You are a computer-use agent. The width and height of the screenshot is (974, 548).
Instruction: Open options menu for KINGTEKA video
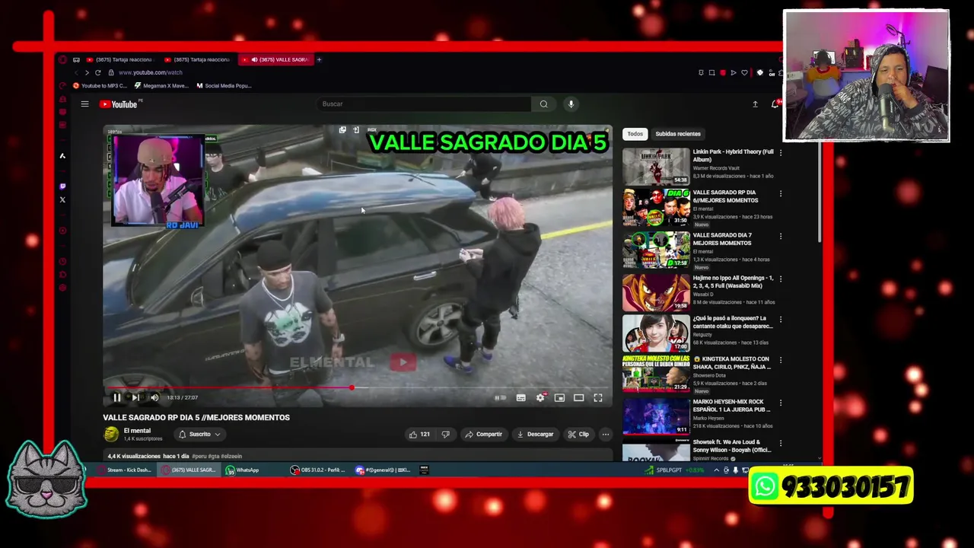click(781, 360)
